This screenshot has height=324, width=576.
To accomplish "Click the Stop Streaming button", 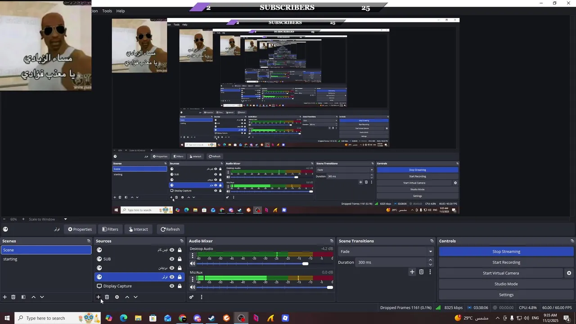I will [506, 252].
